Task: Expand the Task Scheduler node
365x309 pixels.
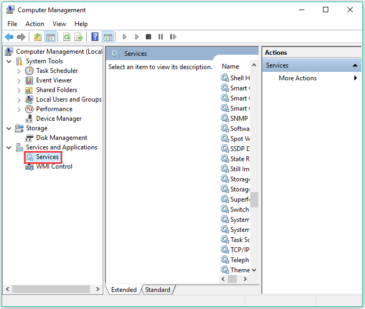Action: 19,71
